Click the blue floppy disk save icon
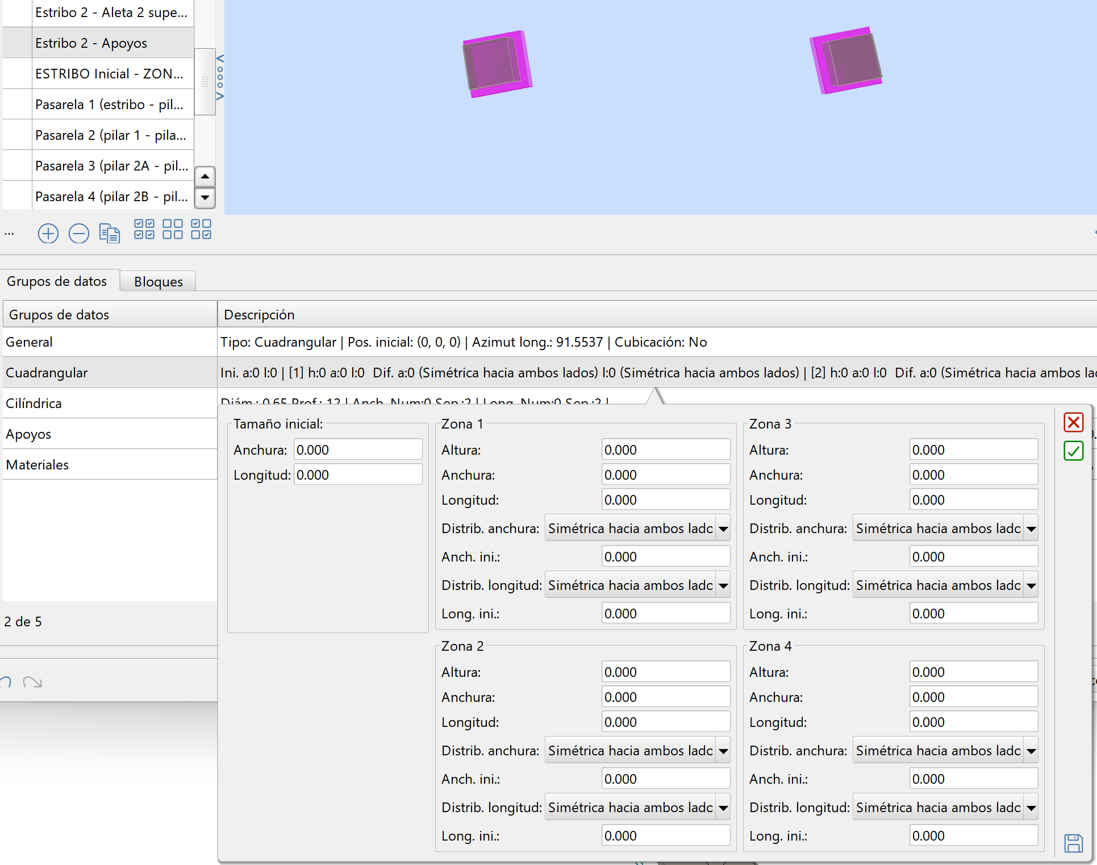This screenshot has height=865, width=1097. click(x=1073, y=843)
